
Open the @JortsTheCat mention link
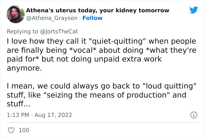click(59, 31)
